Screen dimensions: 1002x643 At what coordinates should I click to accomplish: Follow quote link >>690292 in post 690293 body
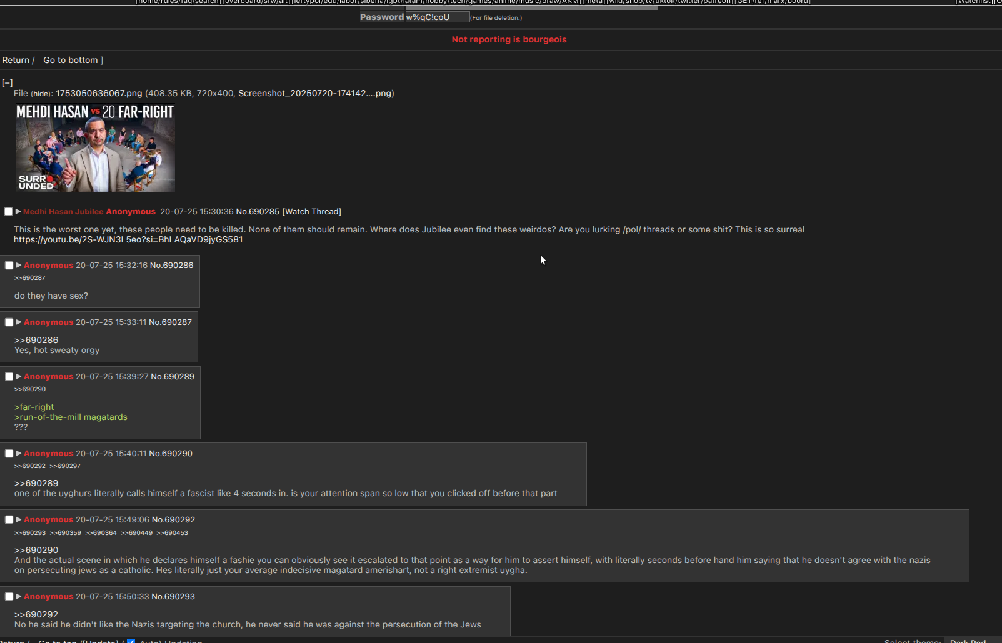point(36,614)
